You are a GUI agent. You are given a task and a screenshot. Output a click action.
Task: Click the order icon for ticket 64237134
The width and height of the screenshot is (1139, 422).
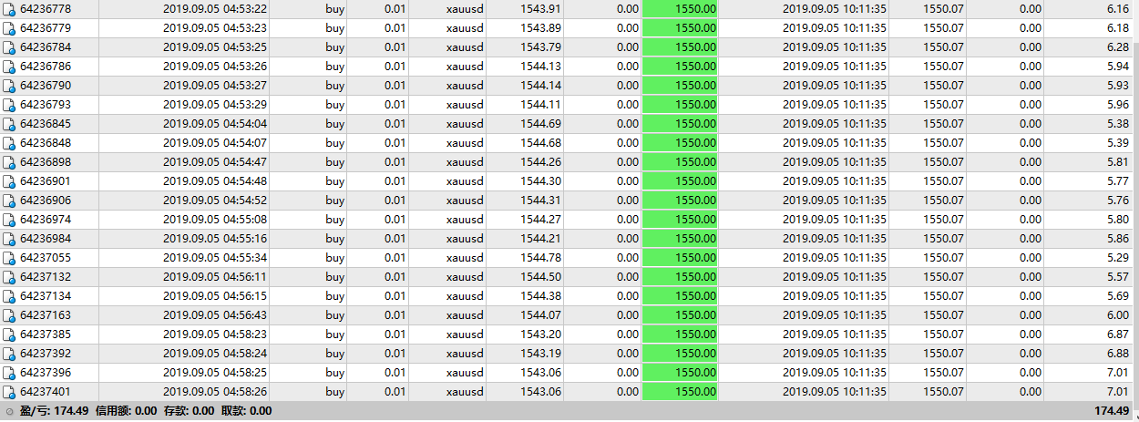(9, 296)
